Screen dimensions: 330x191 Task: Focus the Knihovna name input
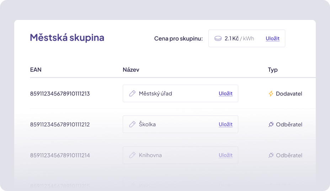[174, 155]
